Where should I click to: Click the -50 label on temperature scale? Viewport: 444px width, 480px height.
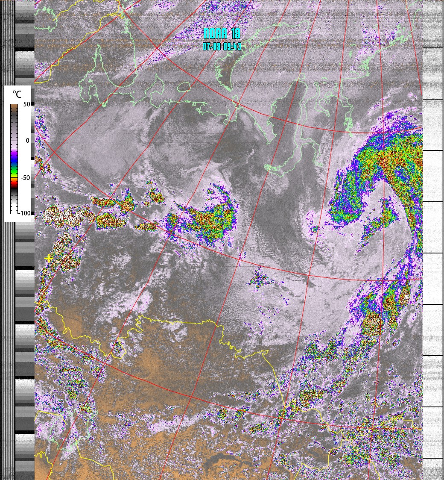26,178
